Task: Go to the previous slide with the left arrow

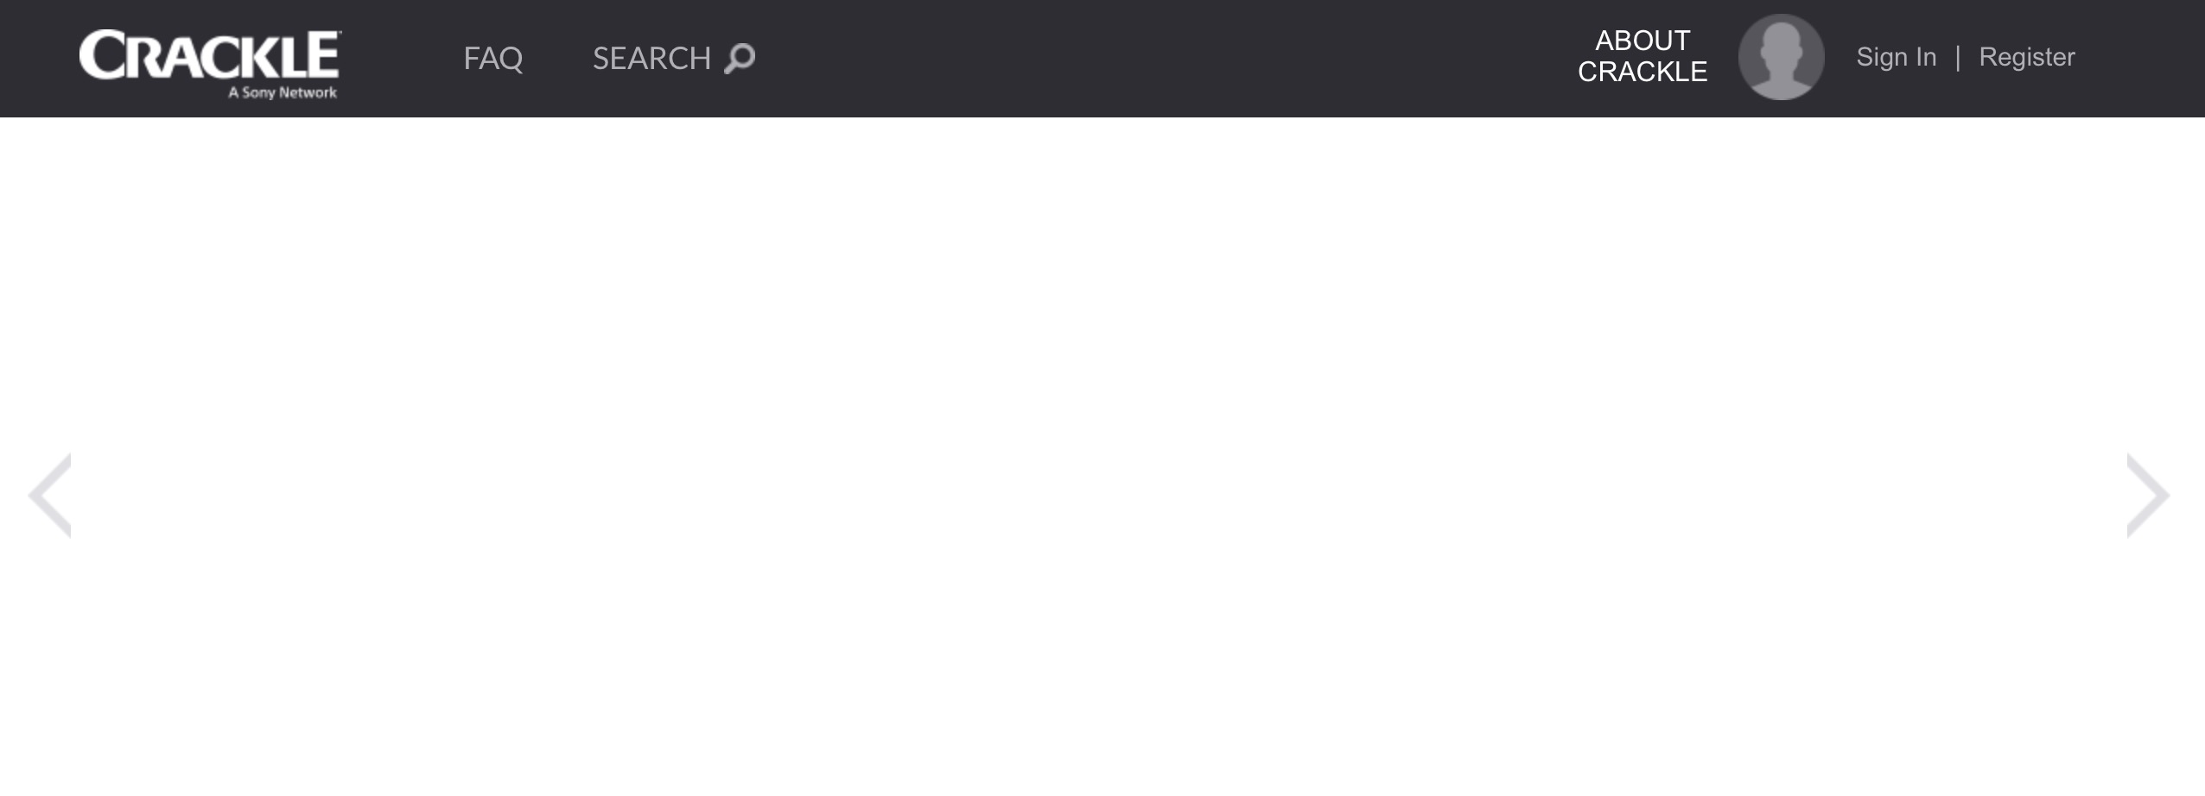Action: (49, 496)
